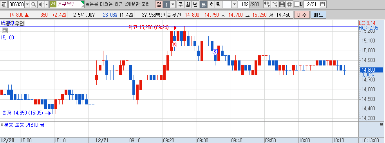Click the current price tag 14,800

(x=372, y=70)
